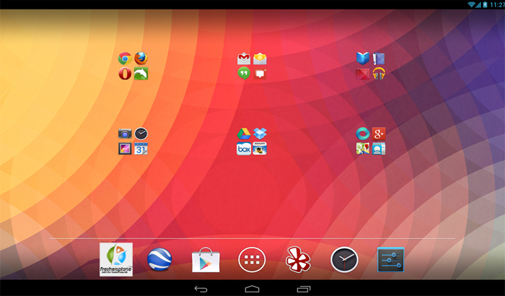Open the Google Chrome browser
505x296 pixels.
pyautogui.click(x=125, y=58)
